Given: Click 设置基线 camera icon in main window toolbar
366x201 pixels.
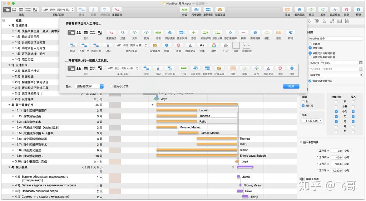Looking at the screenshot, I should tap(220, 10).
